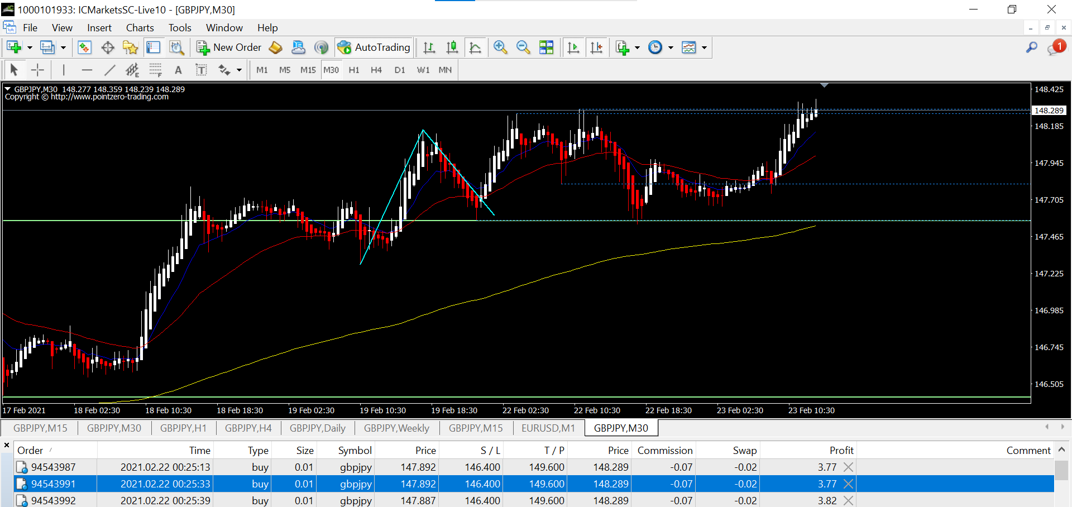Viewport: 1072px width, 507px height.
Task: Expand the arrows objects dropdown
Action: click(239, 70)
